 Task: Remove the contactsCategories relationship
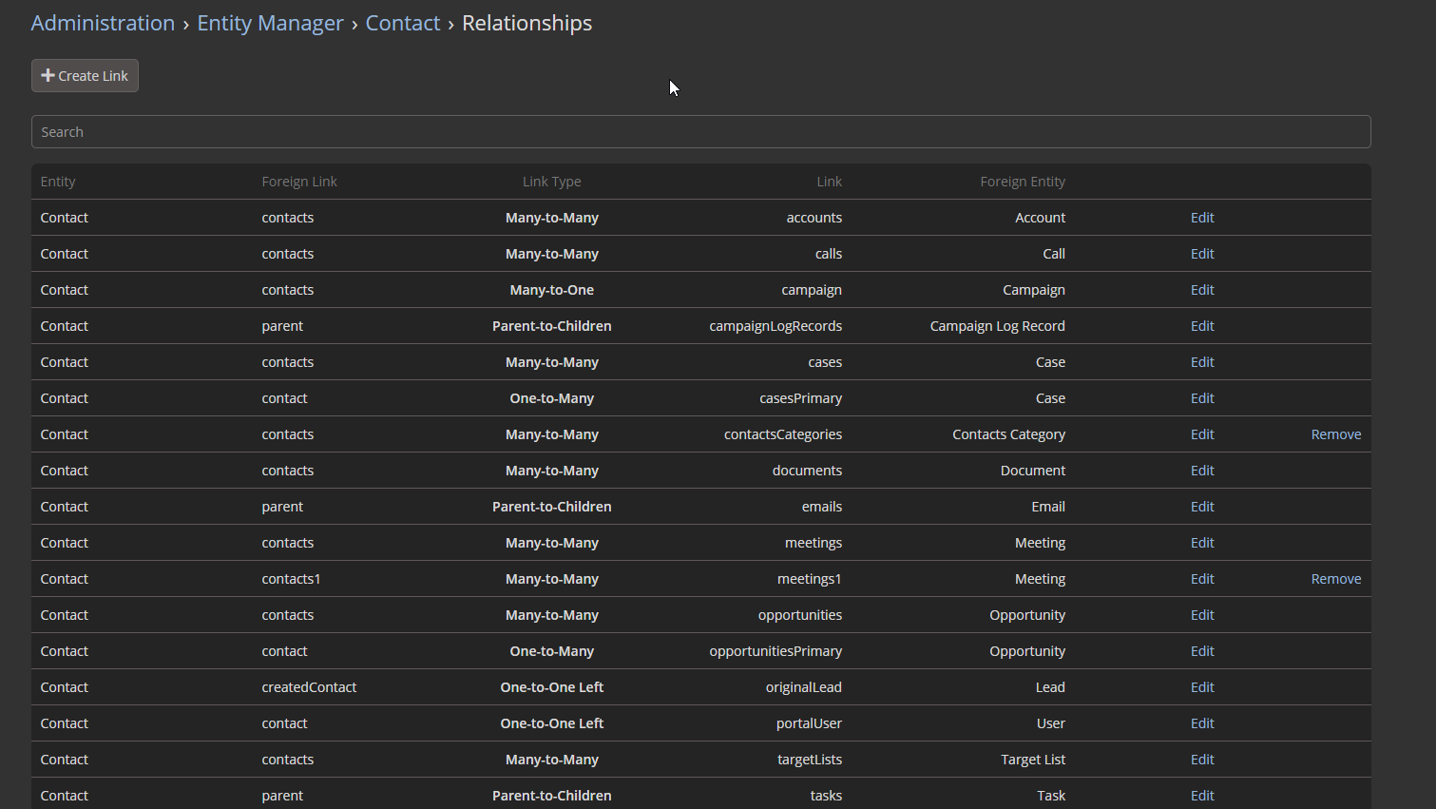(x=1335, y=434)
